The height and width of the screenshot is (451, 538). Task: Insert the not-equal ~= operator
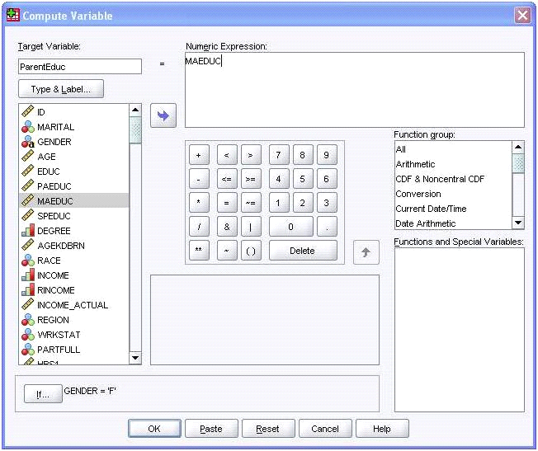[251, 203]
